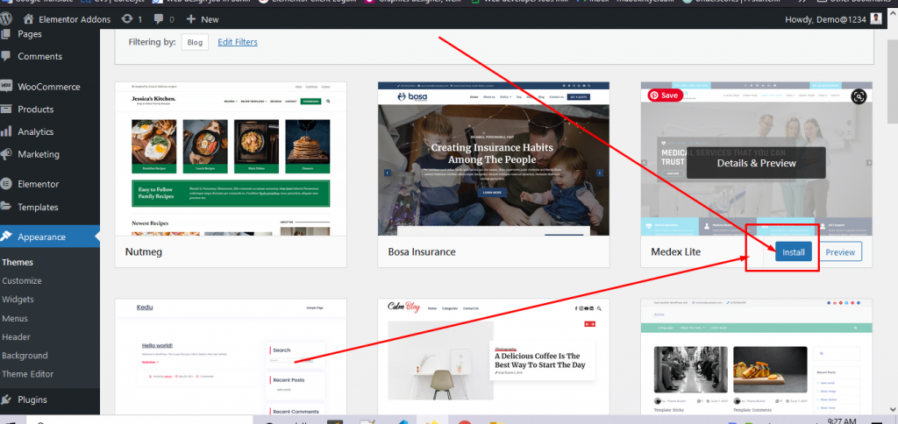Click Pinterest Save button on Medex Lite
The height and width of the screenshot is (424, 898).
point(665,95)
